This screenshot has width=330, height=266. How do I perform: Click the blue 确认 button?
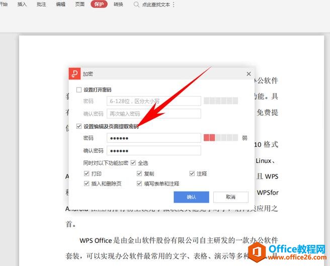point(191,197)
